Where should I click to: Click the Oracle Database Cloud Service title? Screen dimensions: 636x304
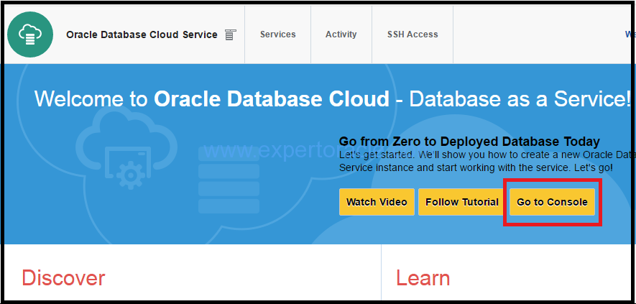(142, 35)
